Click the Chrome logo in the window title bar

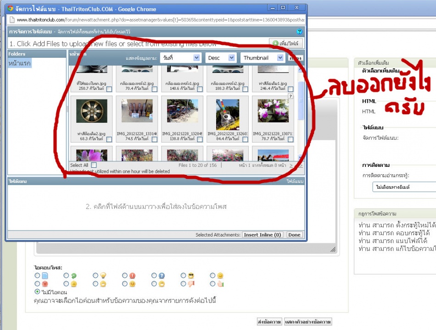[x=11, y=9]
